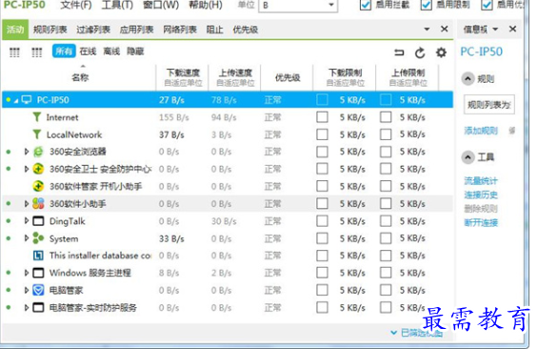Expand the Windows 服务主进程 row
Image resolution: width=538 pixels, height=349 pixels.
(x=27, y=273)
